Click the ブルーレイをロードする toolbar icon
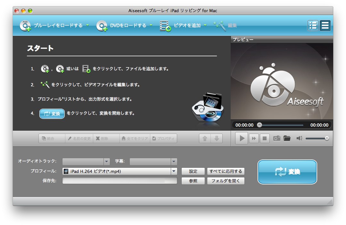This screenshot has width=346, height=225. 26,26
